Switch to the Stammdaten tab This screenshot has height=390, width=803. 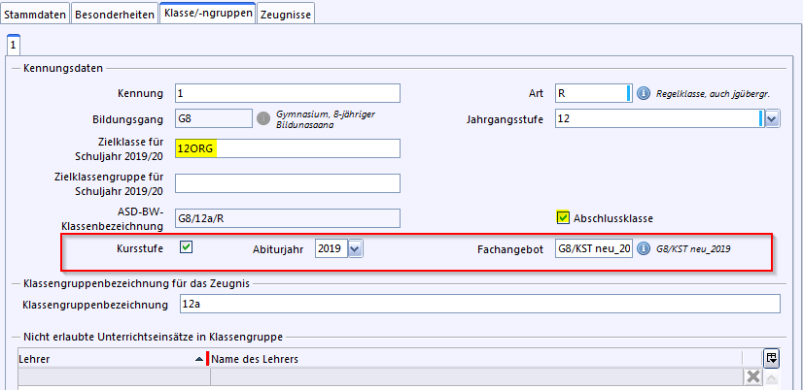[35, 15]
